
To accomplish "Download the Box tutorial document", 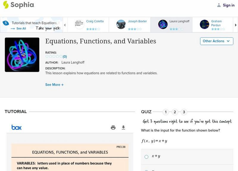I will tap(123, 128).
